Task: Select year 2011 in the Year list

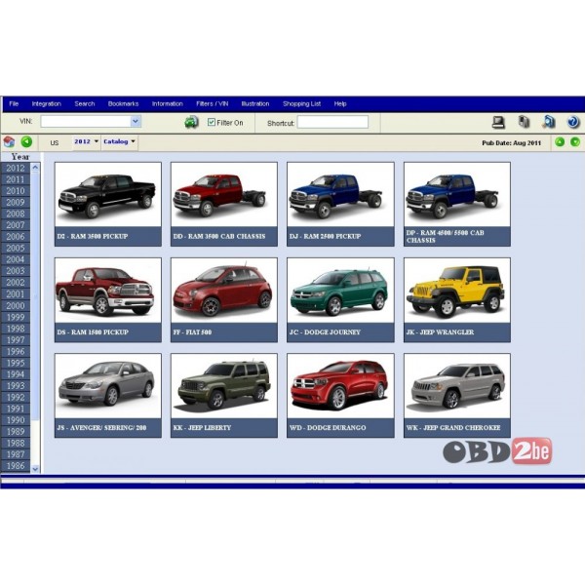Action: (x=16, y=179)
